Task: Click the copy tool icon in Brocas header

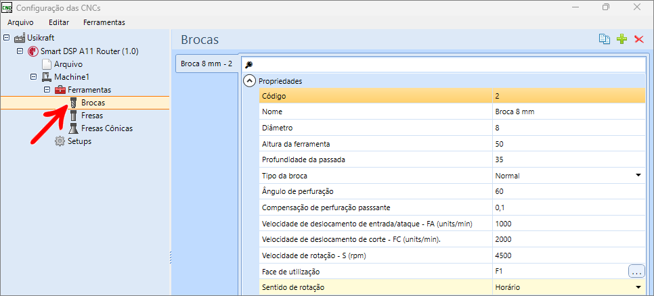Action: click(x=605, y=40)
